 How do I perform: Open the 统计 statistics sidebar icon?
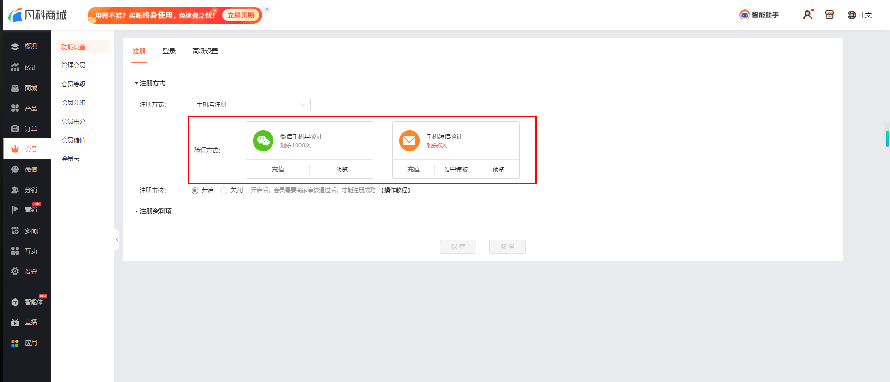[x=15, y=68]
